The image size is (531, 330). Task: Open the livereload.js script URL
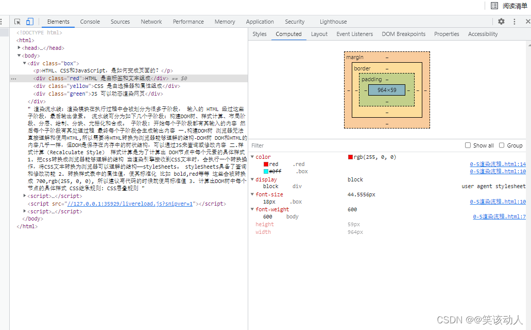pos(130,204)
